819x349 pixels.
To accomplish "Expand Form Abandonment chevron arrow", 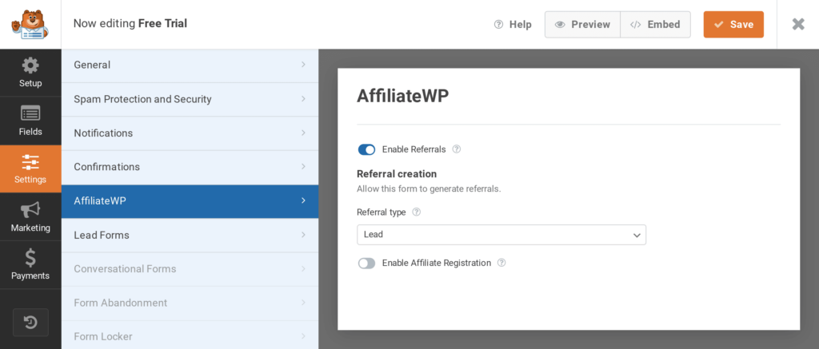I will pyautogui.click(x=303, y=303).
